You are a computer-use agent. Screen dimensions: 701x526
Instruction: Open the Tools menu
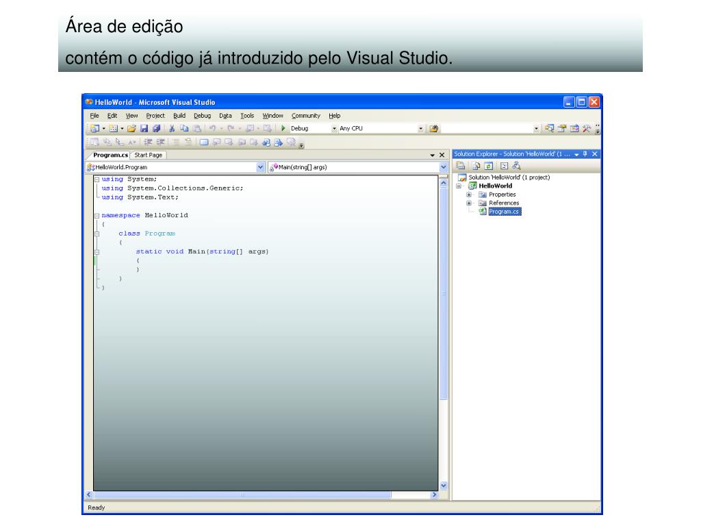click(x=247, y=115)
